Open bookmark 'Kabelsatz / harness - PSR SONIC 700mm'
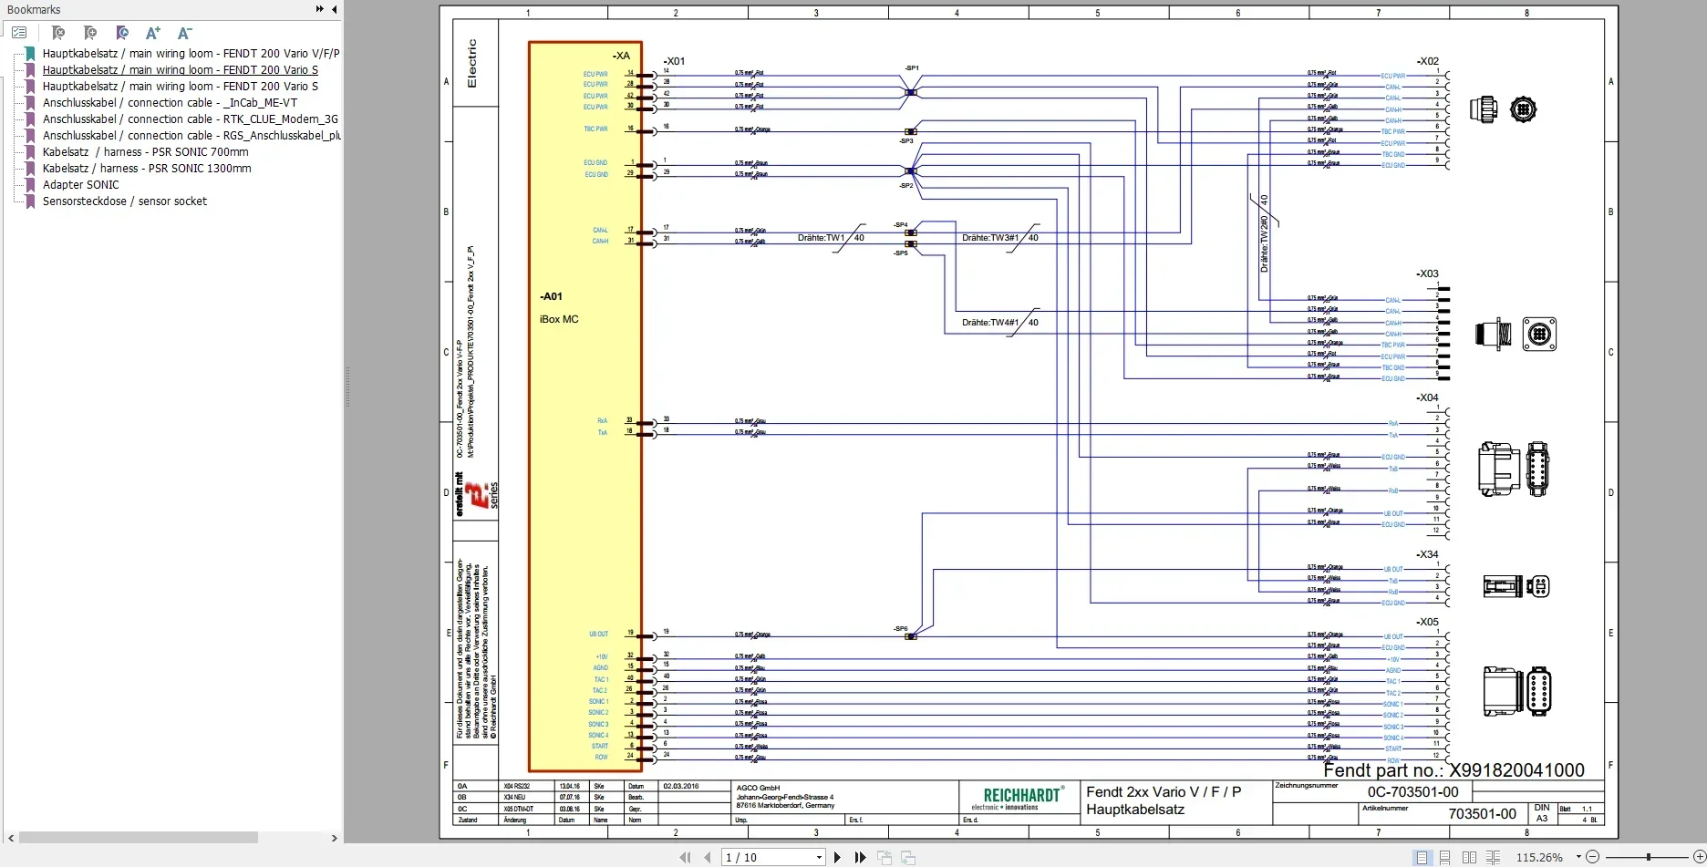 coord(145,152)
